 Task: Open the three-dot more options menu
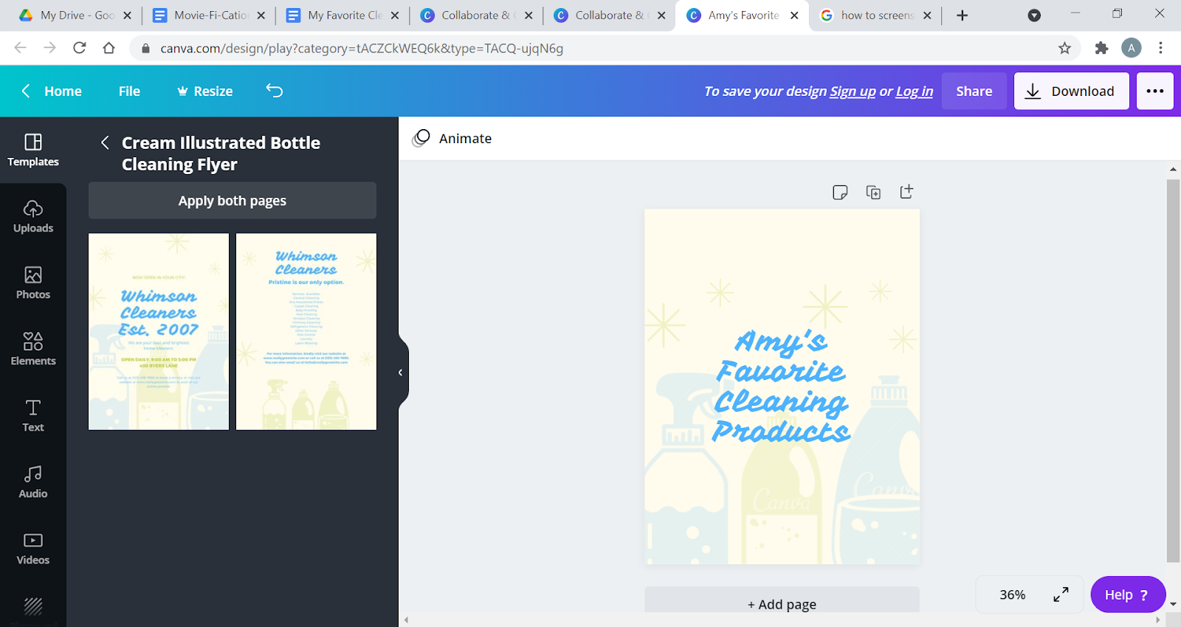point(1155,91)
